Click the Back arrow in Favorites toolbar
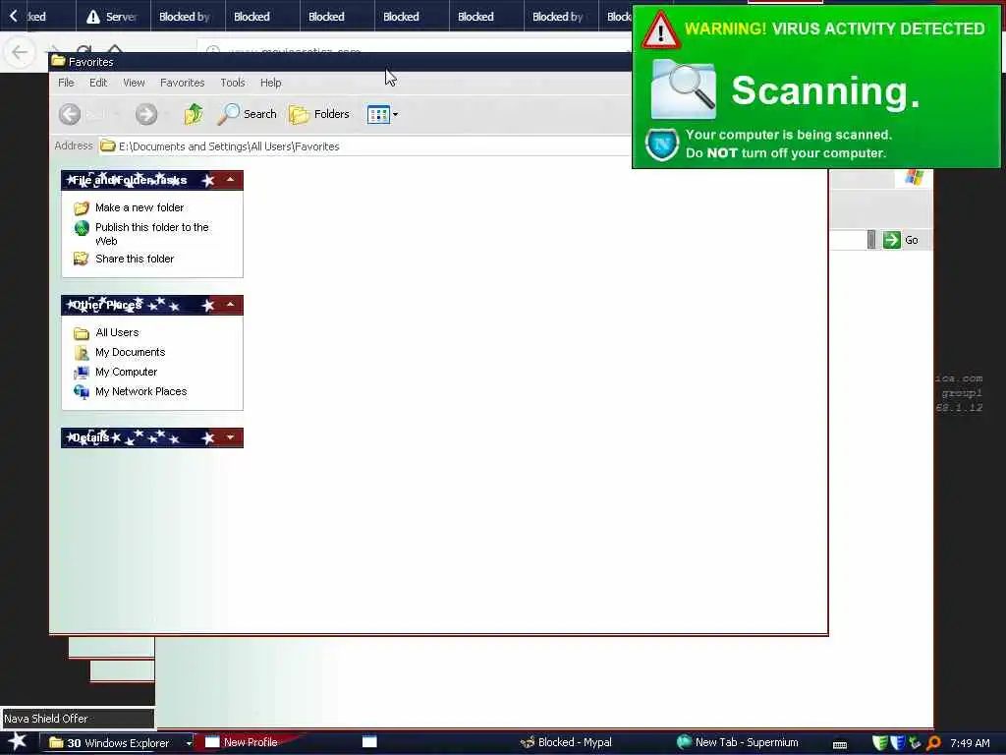Image resolution: width=1006 pixels, height=755 pixels. pos(70,114)
